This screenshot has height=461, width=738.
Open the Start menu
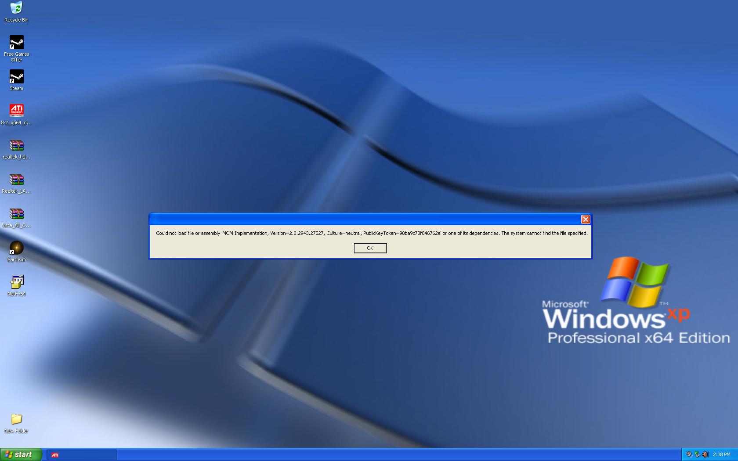(21, 454)
